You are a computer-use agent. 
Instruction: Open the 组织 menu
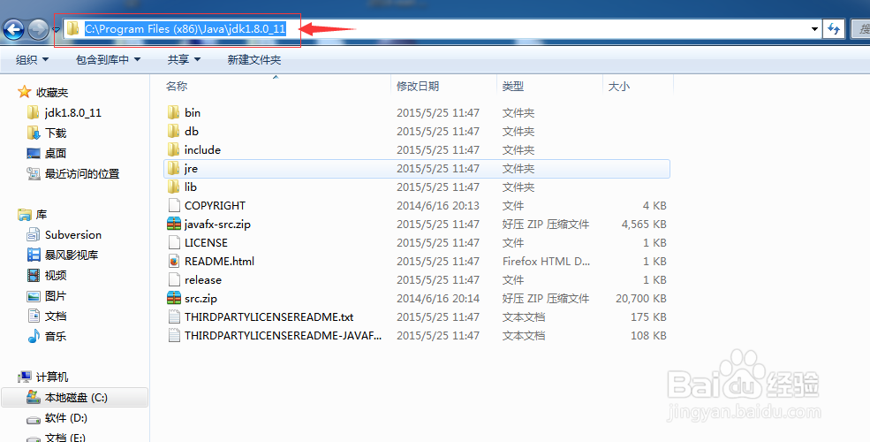[x=32, y=59]
